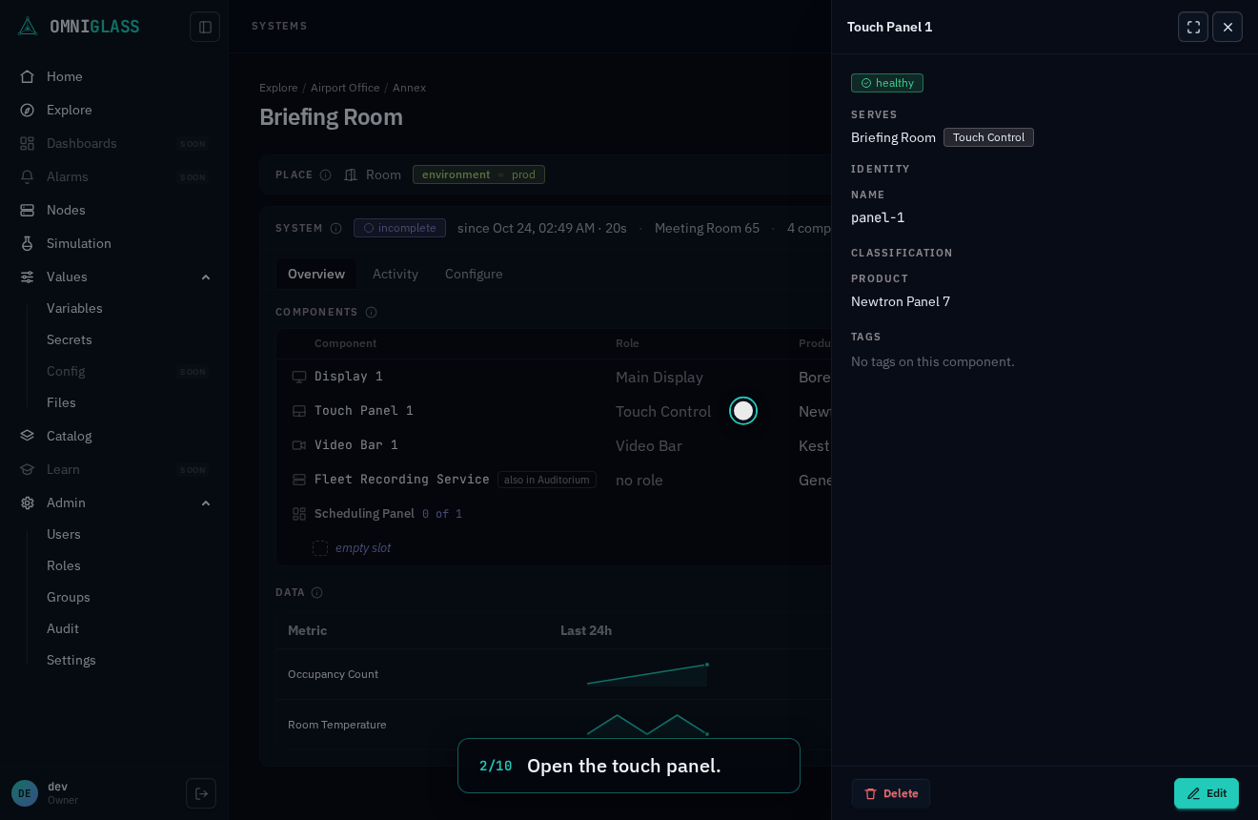Open Nodes from the sidebar

pos(114,210)
